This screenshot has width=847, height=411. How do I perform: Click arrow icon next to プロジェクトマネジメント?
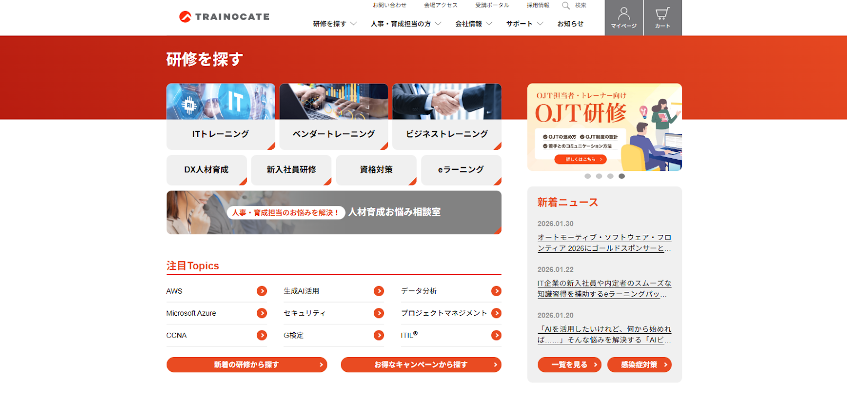(496, 313)
